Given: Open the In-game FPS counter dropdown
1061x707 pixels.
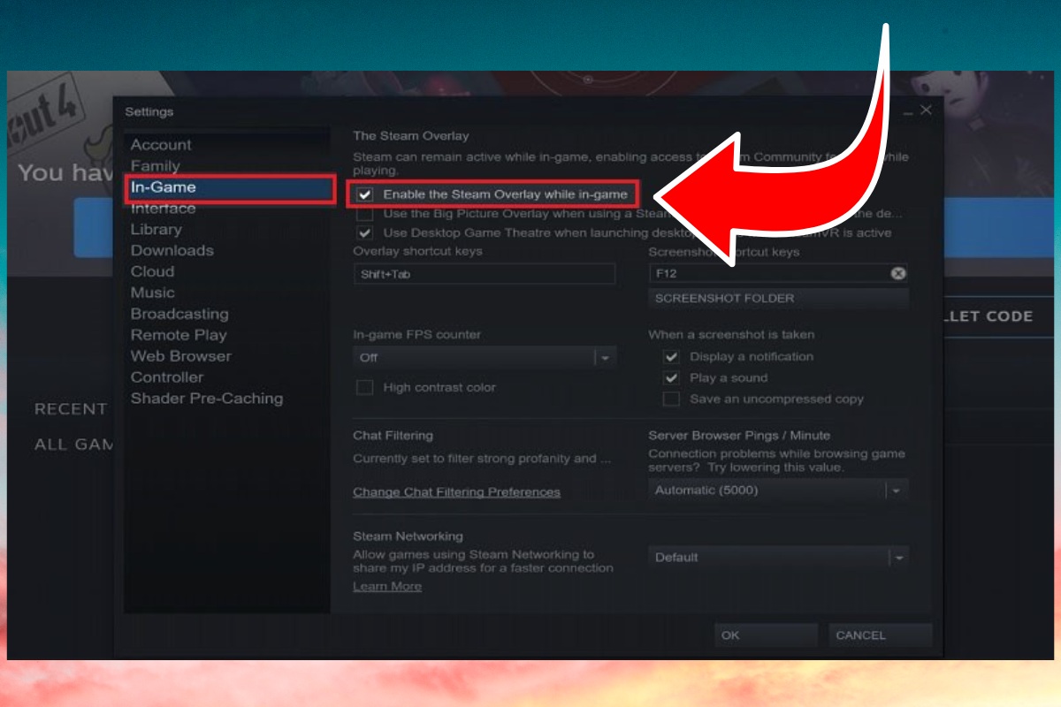Looking at the screenshot, I should pyautogui.click(x=485, y=358).
